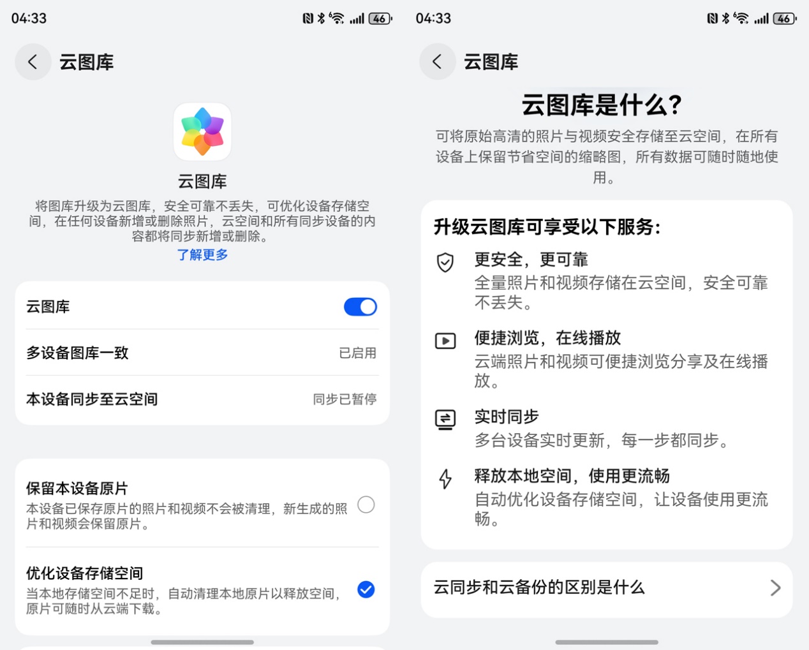This screenshot has height=650, width=809.
Task: Tap the play icon beside 便捷浏览，在线播放
Action: (445, 341)
